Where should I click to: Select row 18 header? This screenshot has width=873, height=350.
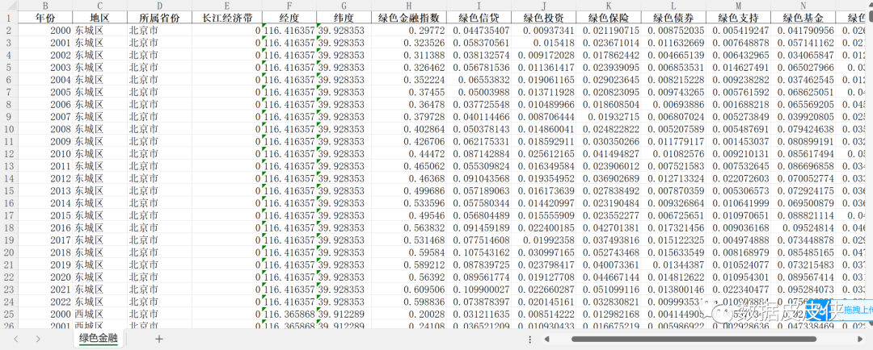[x=9, y=227]
